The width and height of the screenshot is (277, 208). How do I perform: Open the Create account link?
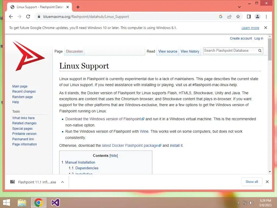click(x=241, y=38)
